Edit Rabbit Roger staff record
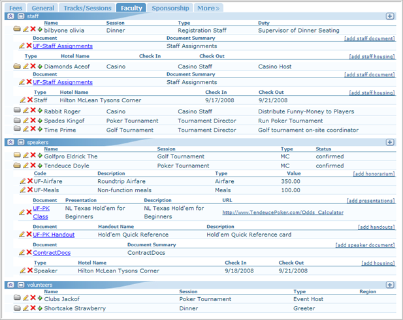This screenshot has width=403, height=320. 25,110
